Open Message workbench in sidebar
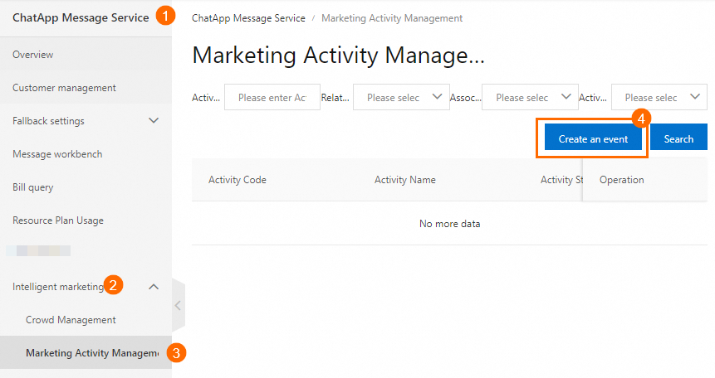 click(57, 154)
